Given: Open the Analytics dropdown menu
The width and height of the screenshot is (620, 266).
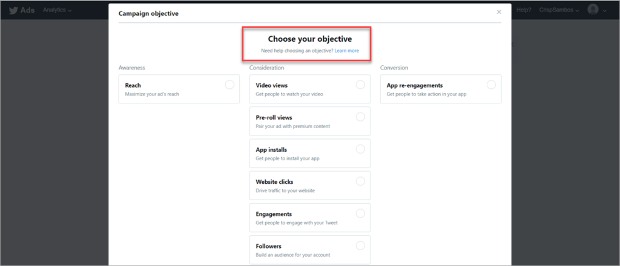Looking at the screenshot, I should 57,10.
